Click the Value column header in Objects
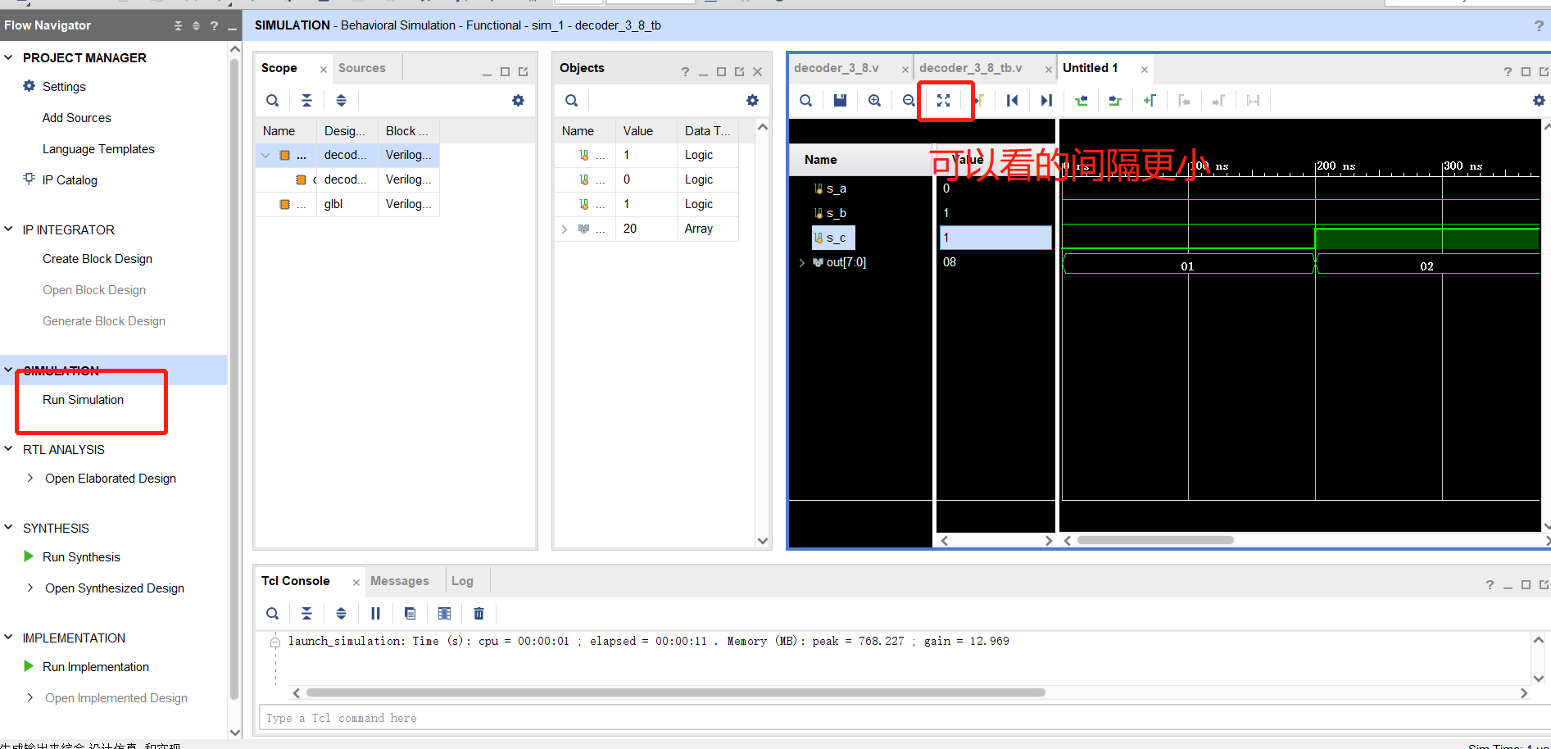The height and width of the screenshot is (749, 1551). tap(646, 131)
